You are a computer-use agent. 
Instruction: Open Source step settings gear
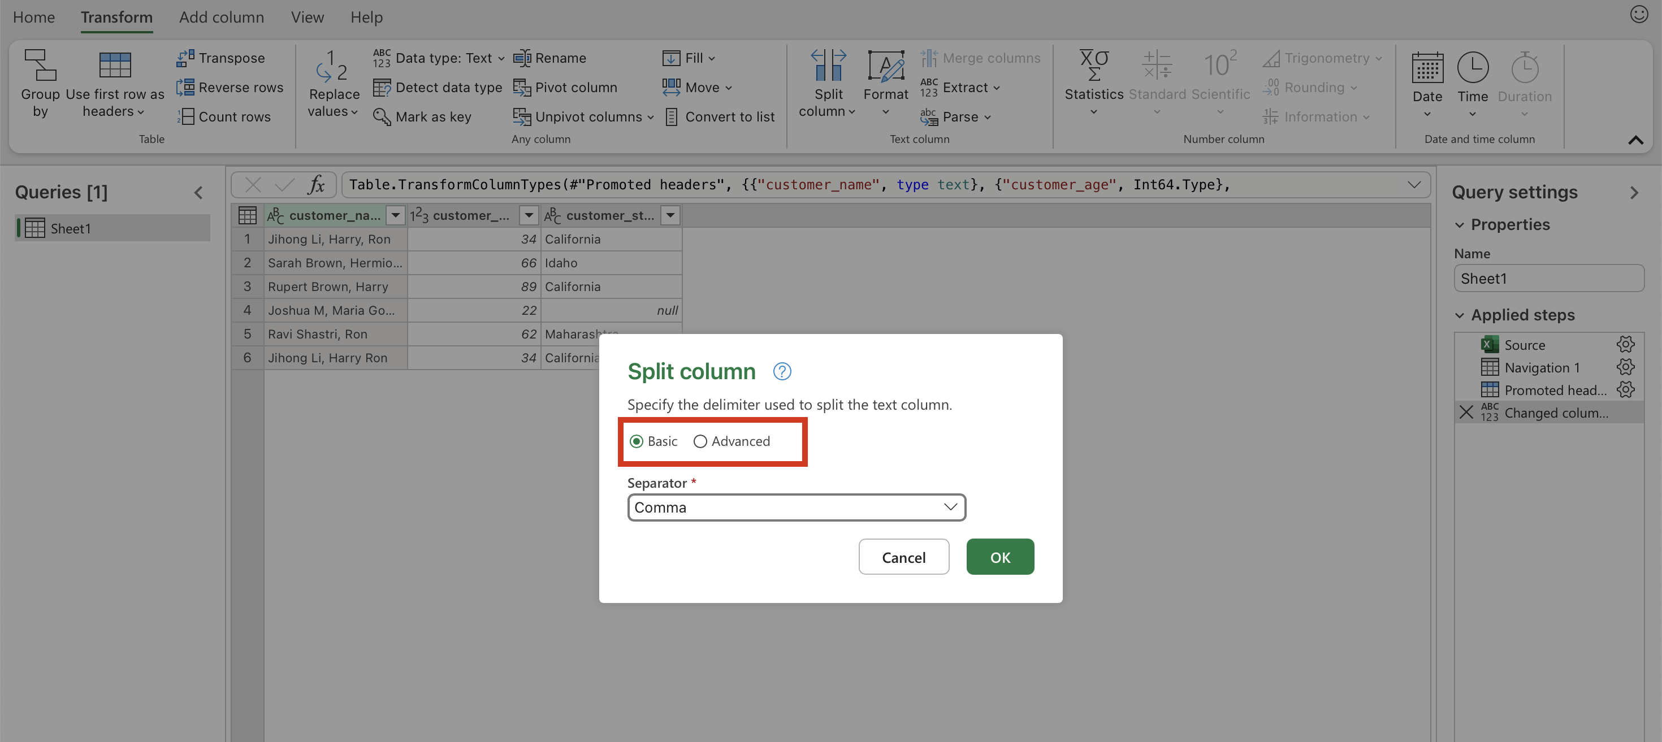tap(1625, 345)
